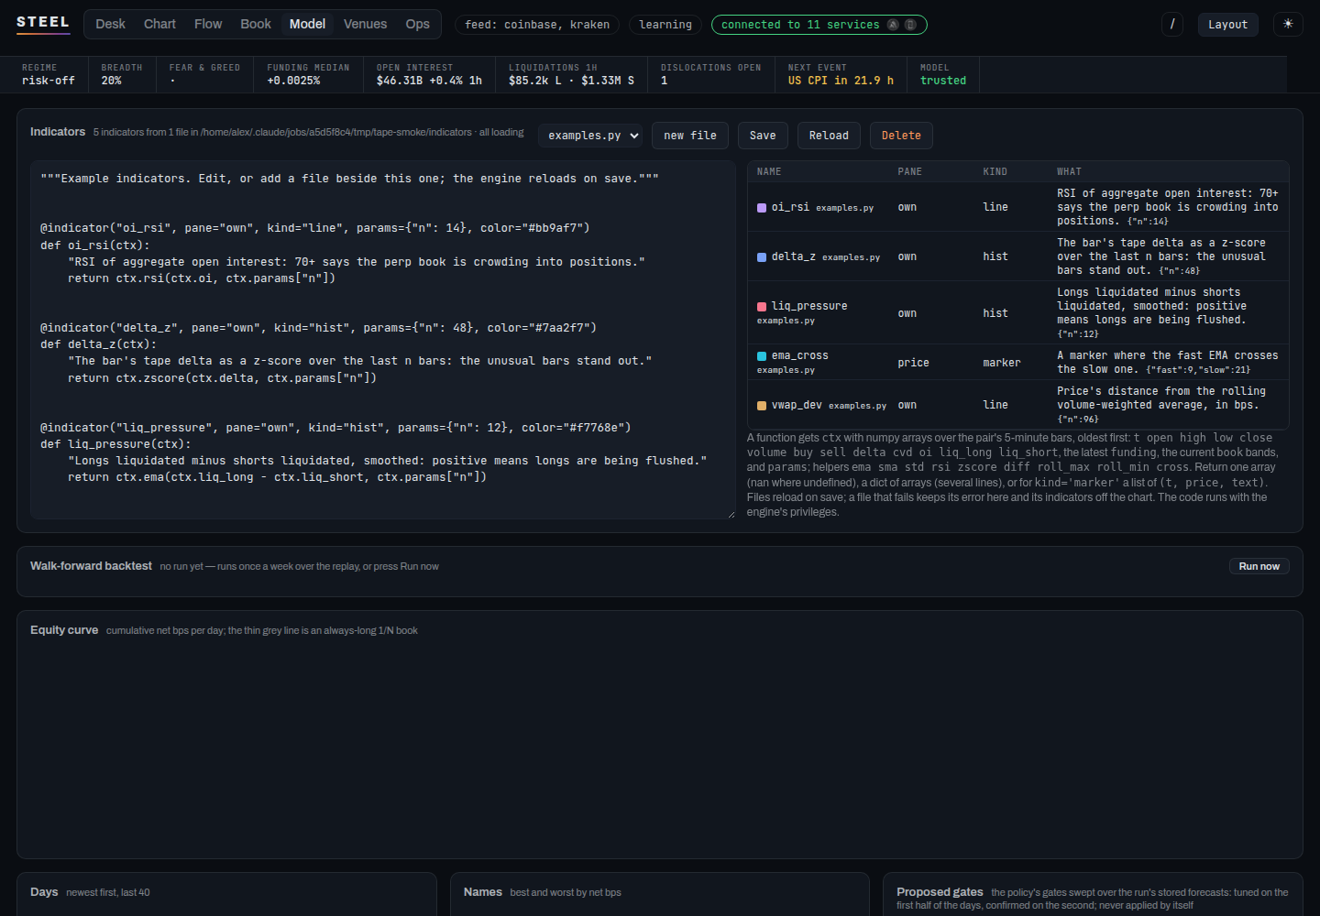Delete the indicator file
The height and width of the screenshot is (916, 1320).
coord(901,136)
